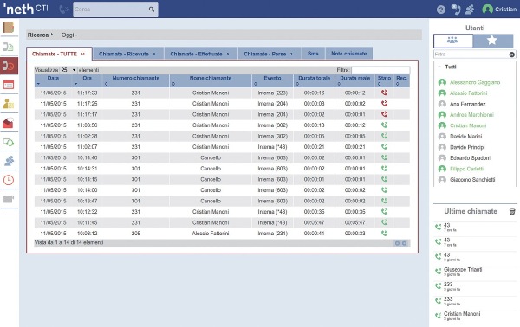This screenshot has height=327, width=520.
Task: Click Alessio Fattorini caller name in table
Action: click(x=211, y=234)
